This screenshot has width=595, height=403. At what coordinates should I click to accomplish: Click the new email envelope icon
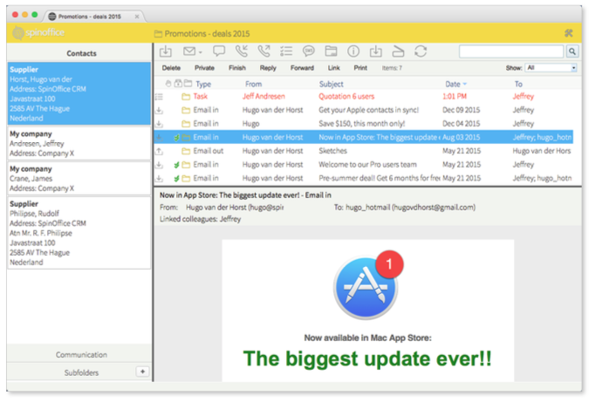[189, 51]
